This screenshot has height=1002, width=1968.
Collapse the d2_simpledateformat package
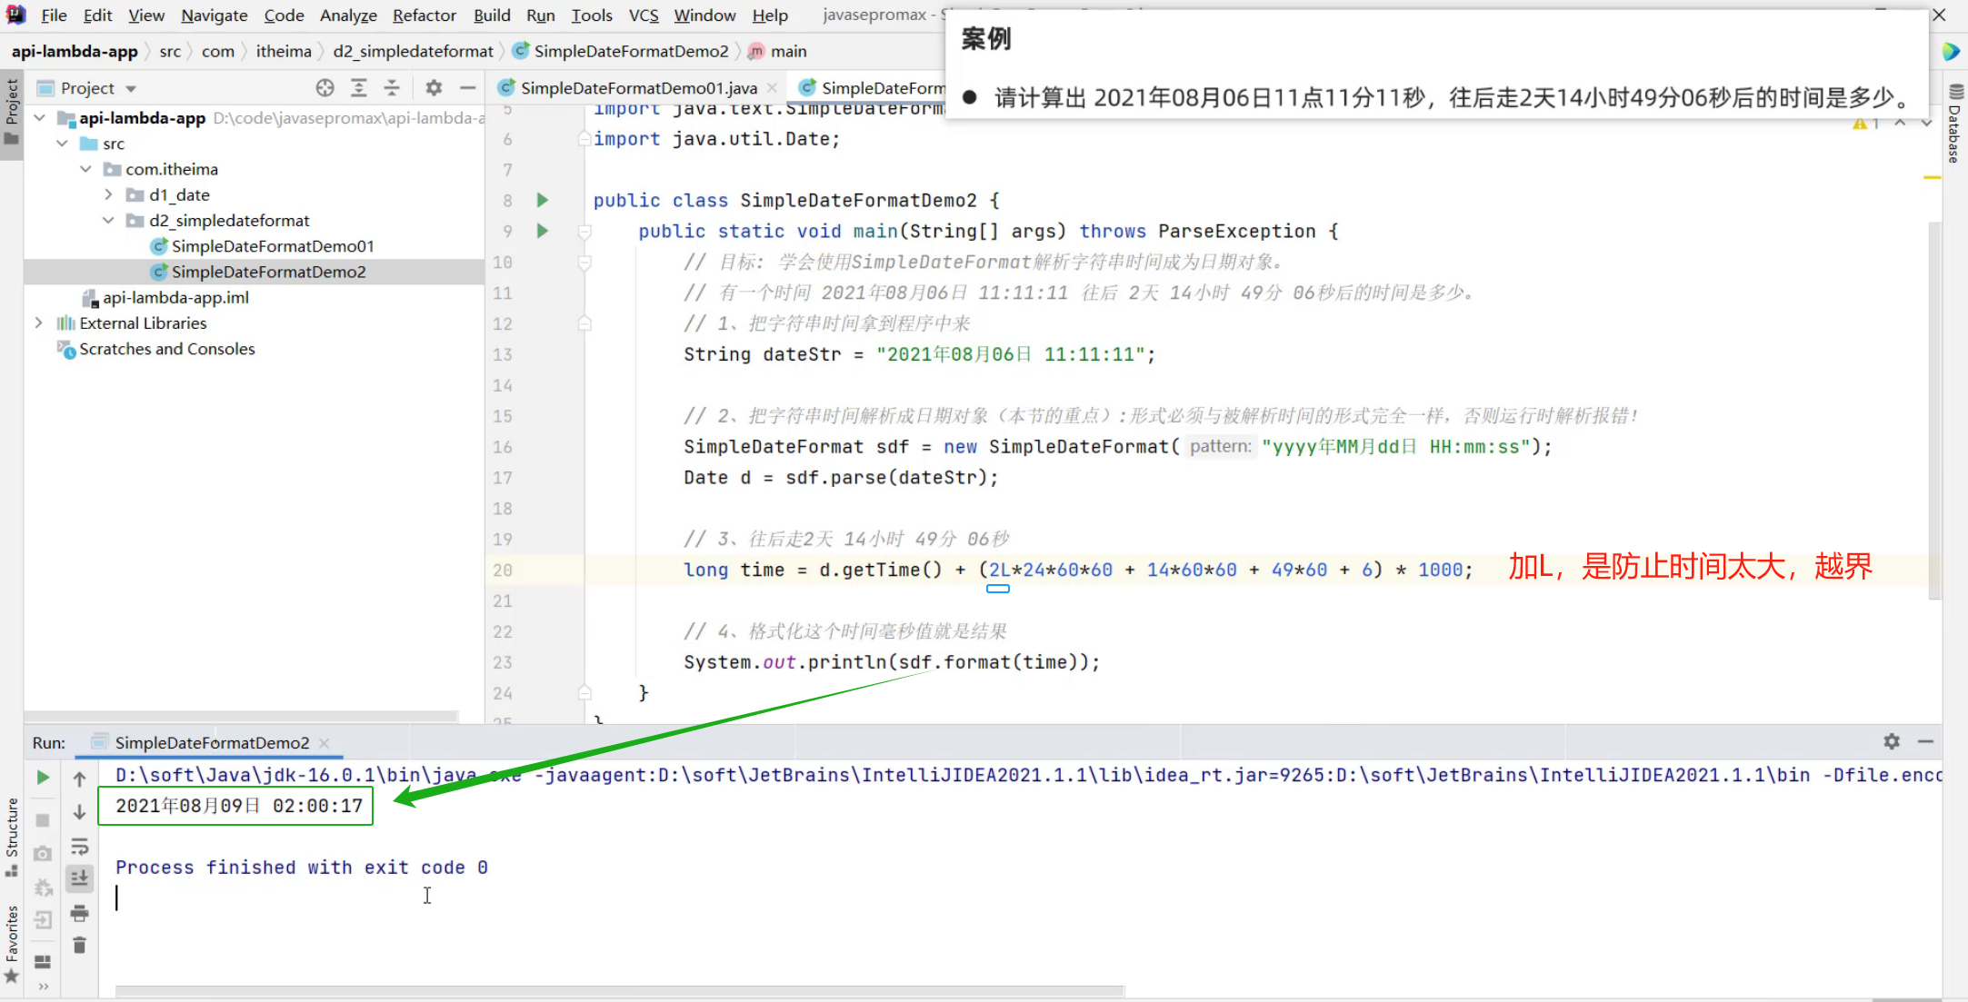point(108,221)
